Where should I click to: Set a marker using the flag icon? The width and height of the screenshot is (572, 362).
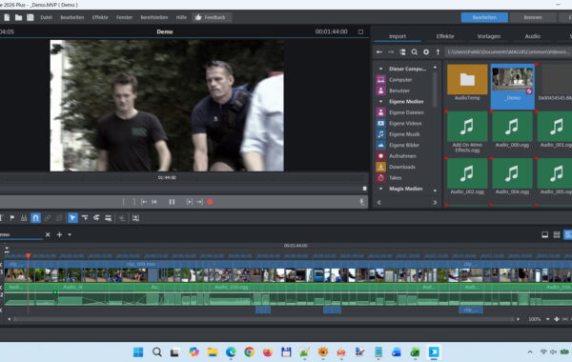point(12,218)
